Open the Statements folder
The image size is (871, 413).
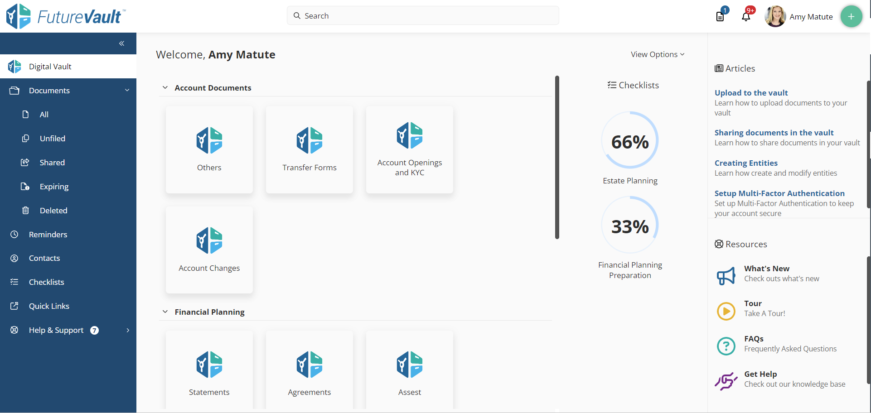click(x=209, y=370)
